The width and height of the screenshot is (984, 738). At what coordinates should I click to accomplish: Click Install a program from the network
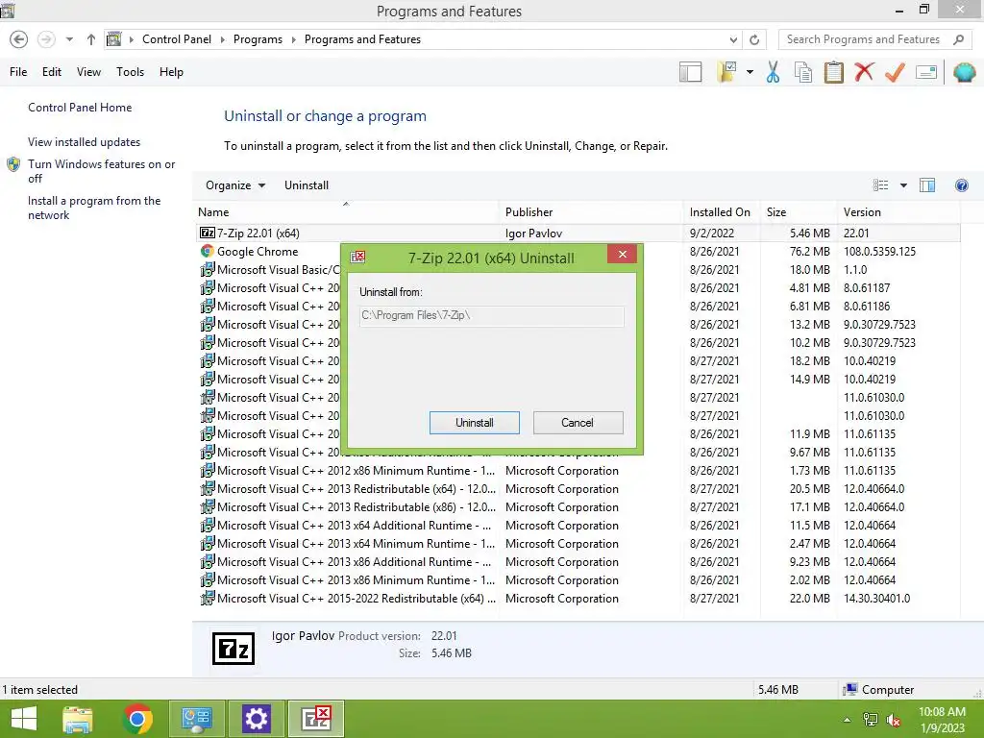coord(94,208)
